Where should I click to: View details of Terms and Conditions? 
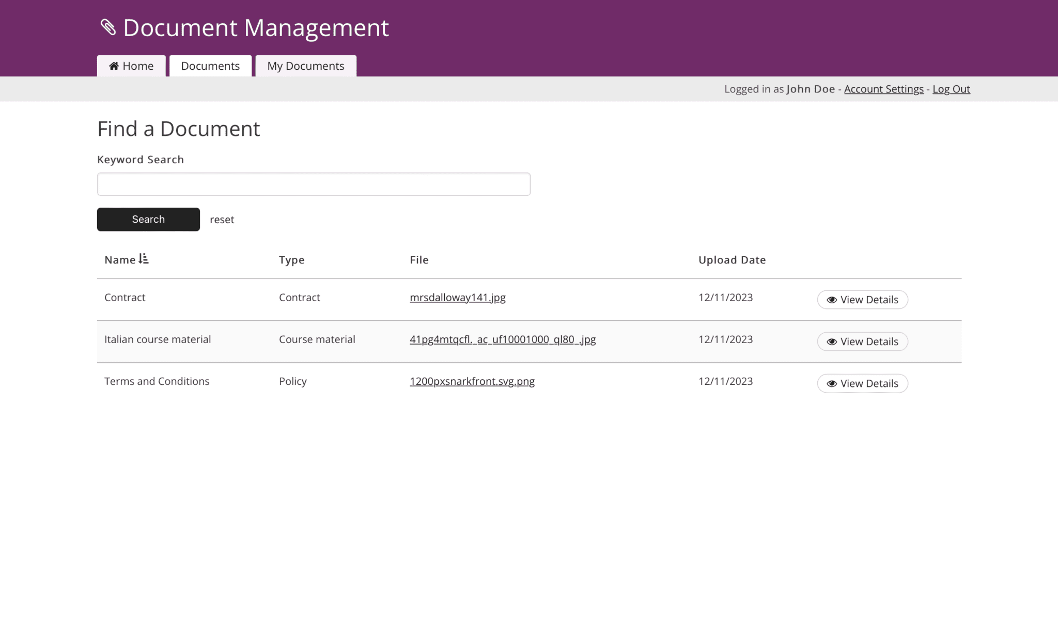pos(862,383)
